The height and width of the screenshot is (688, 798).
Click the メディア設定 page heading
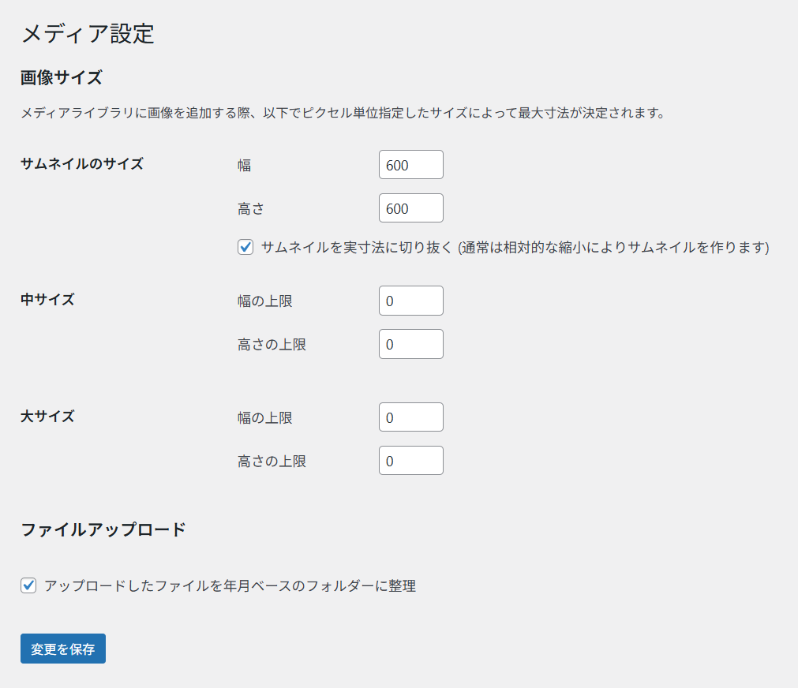[87, 34]
